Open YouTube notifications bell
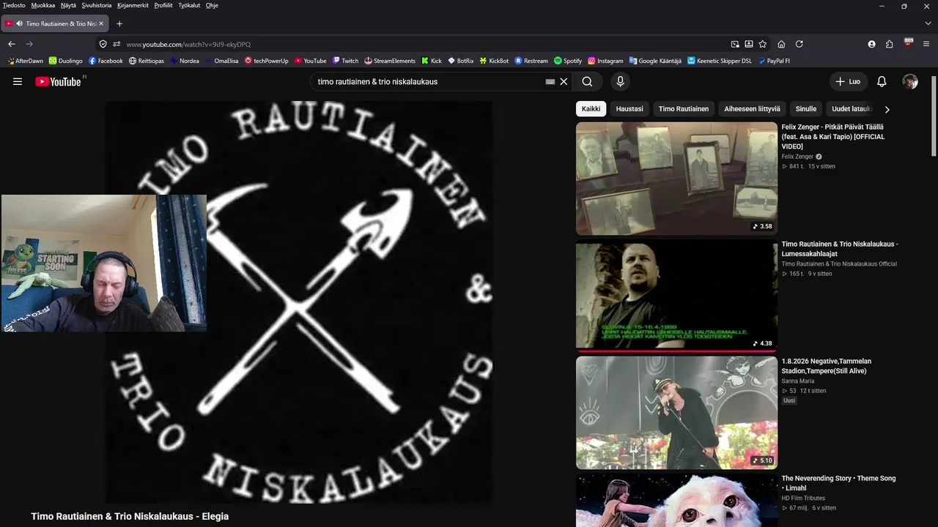 pyautogui.click(x=882, y=81)
